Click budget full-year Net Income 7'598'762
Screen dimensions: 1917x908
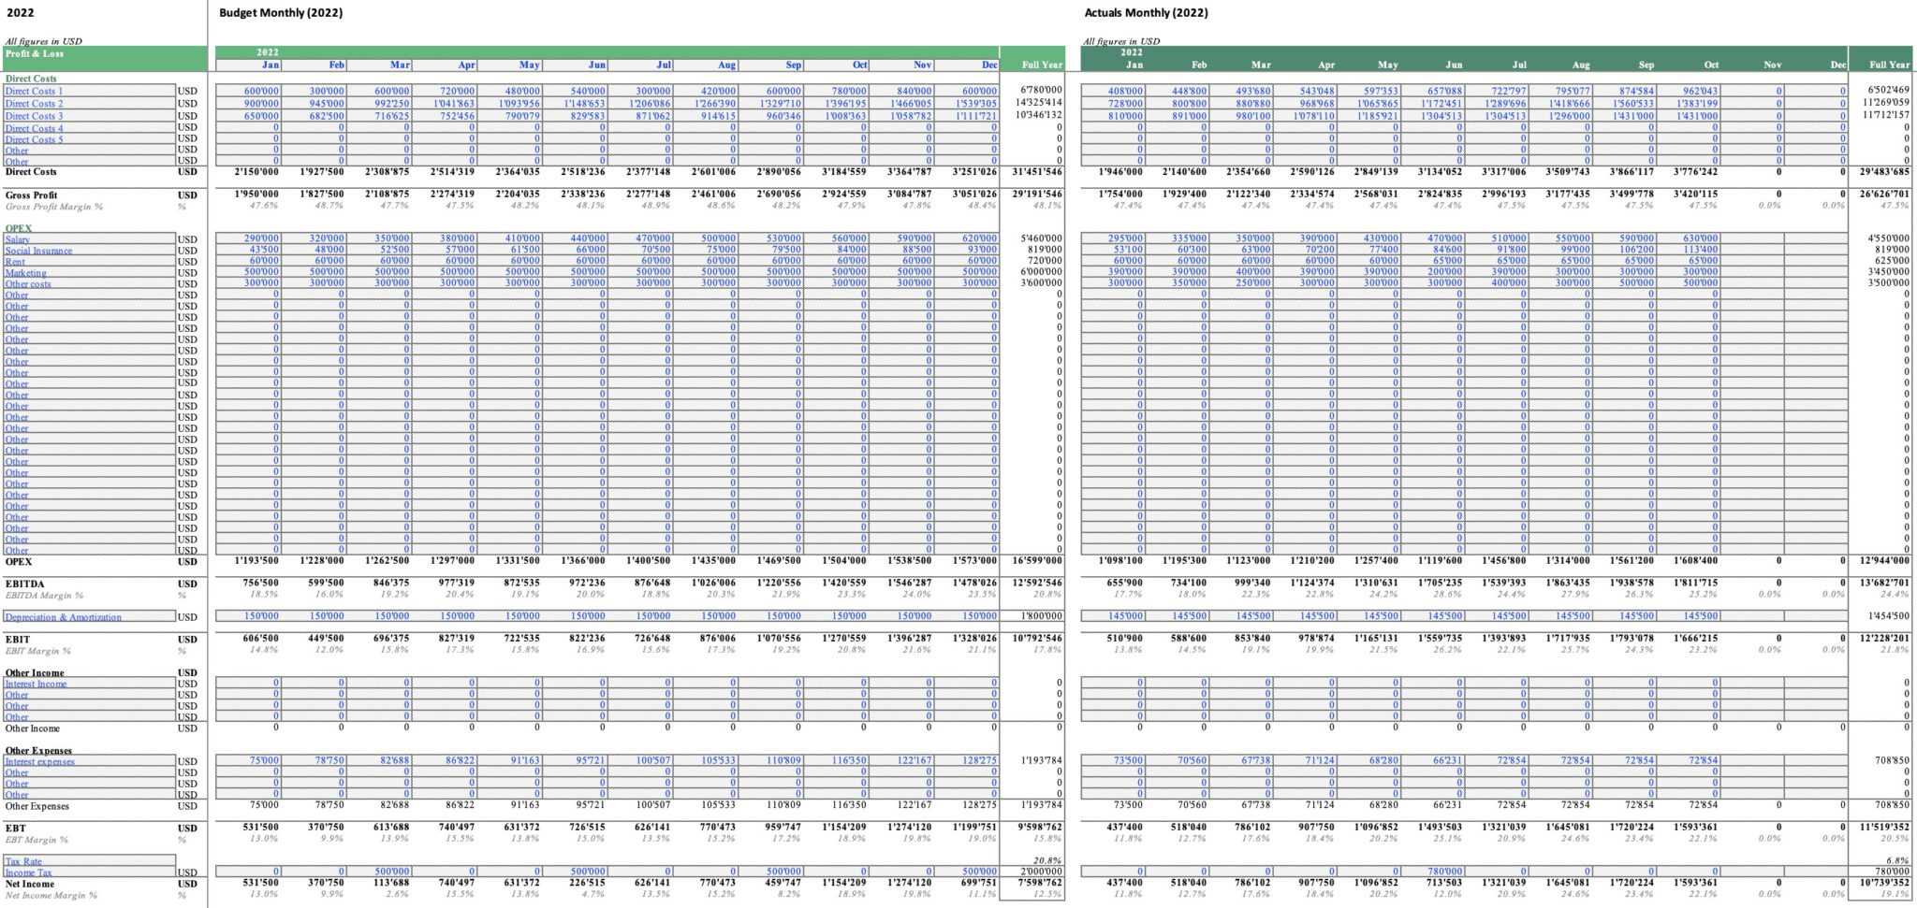point(1039,884)
